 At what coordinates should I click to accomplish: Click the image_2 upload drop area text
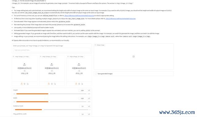(x=52, y=71)
